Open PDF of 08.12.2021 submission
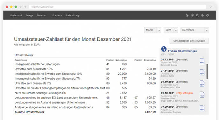 click(x=202, y=61)
